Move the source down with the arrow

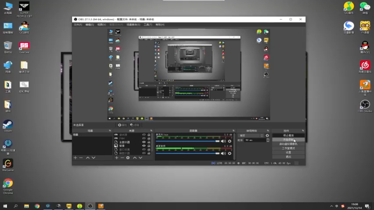[x=141, y=158]
